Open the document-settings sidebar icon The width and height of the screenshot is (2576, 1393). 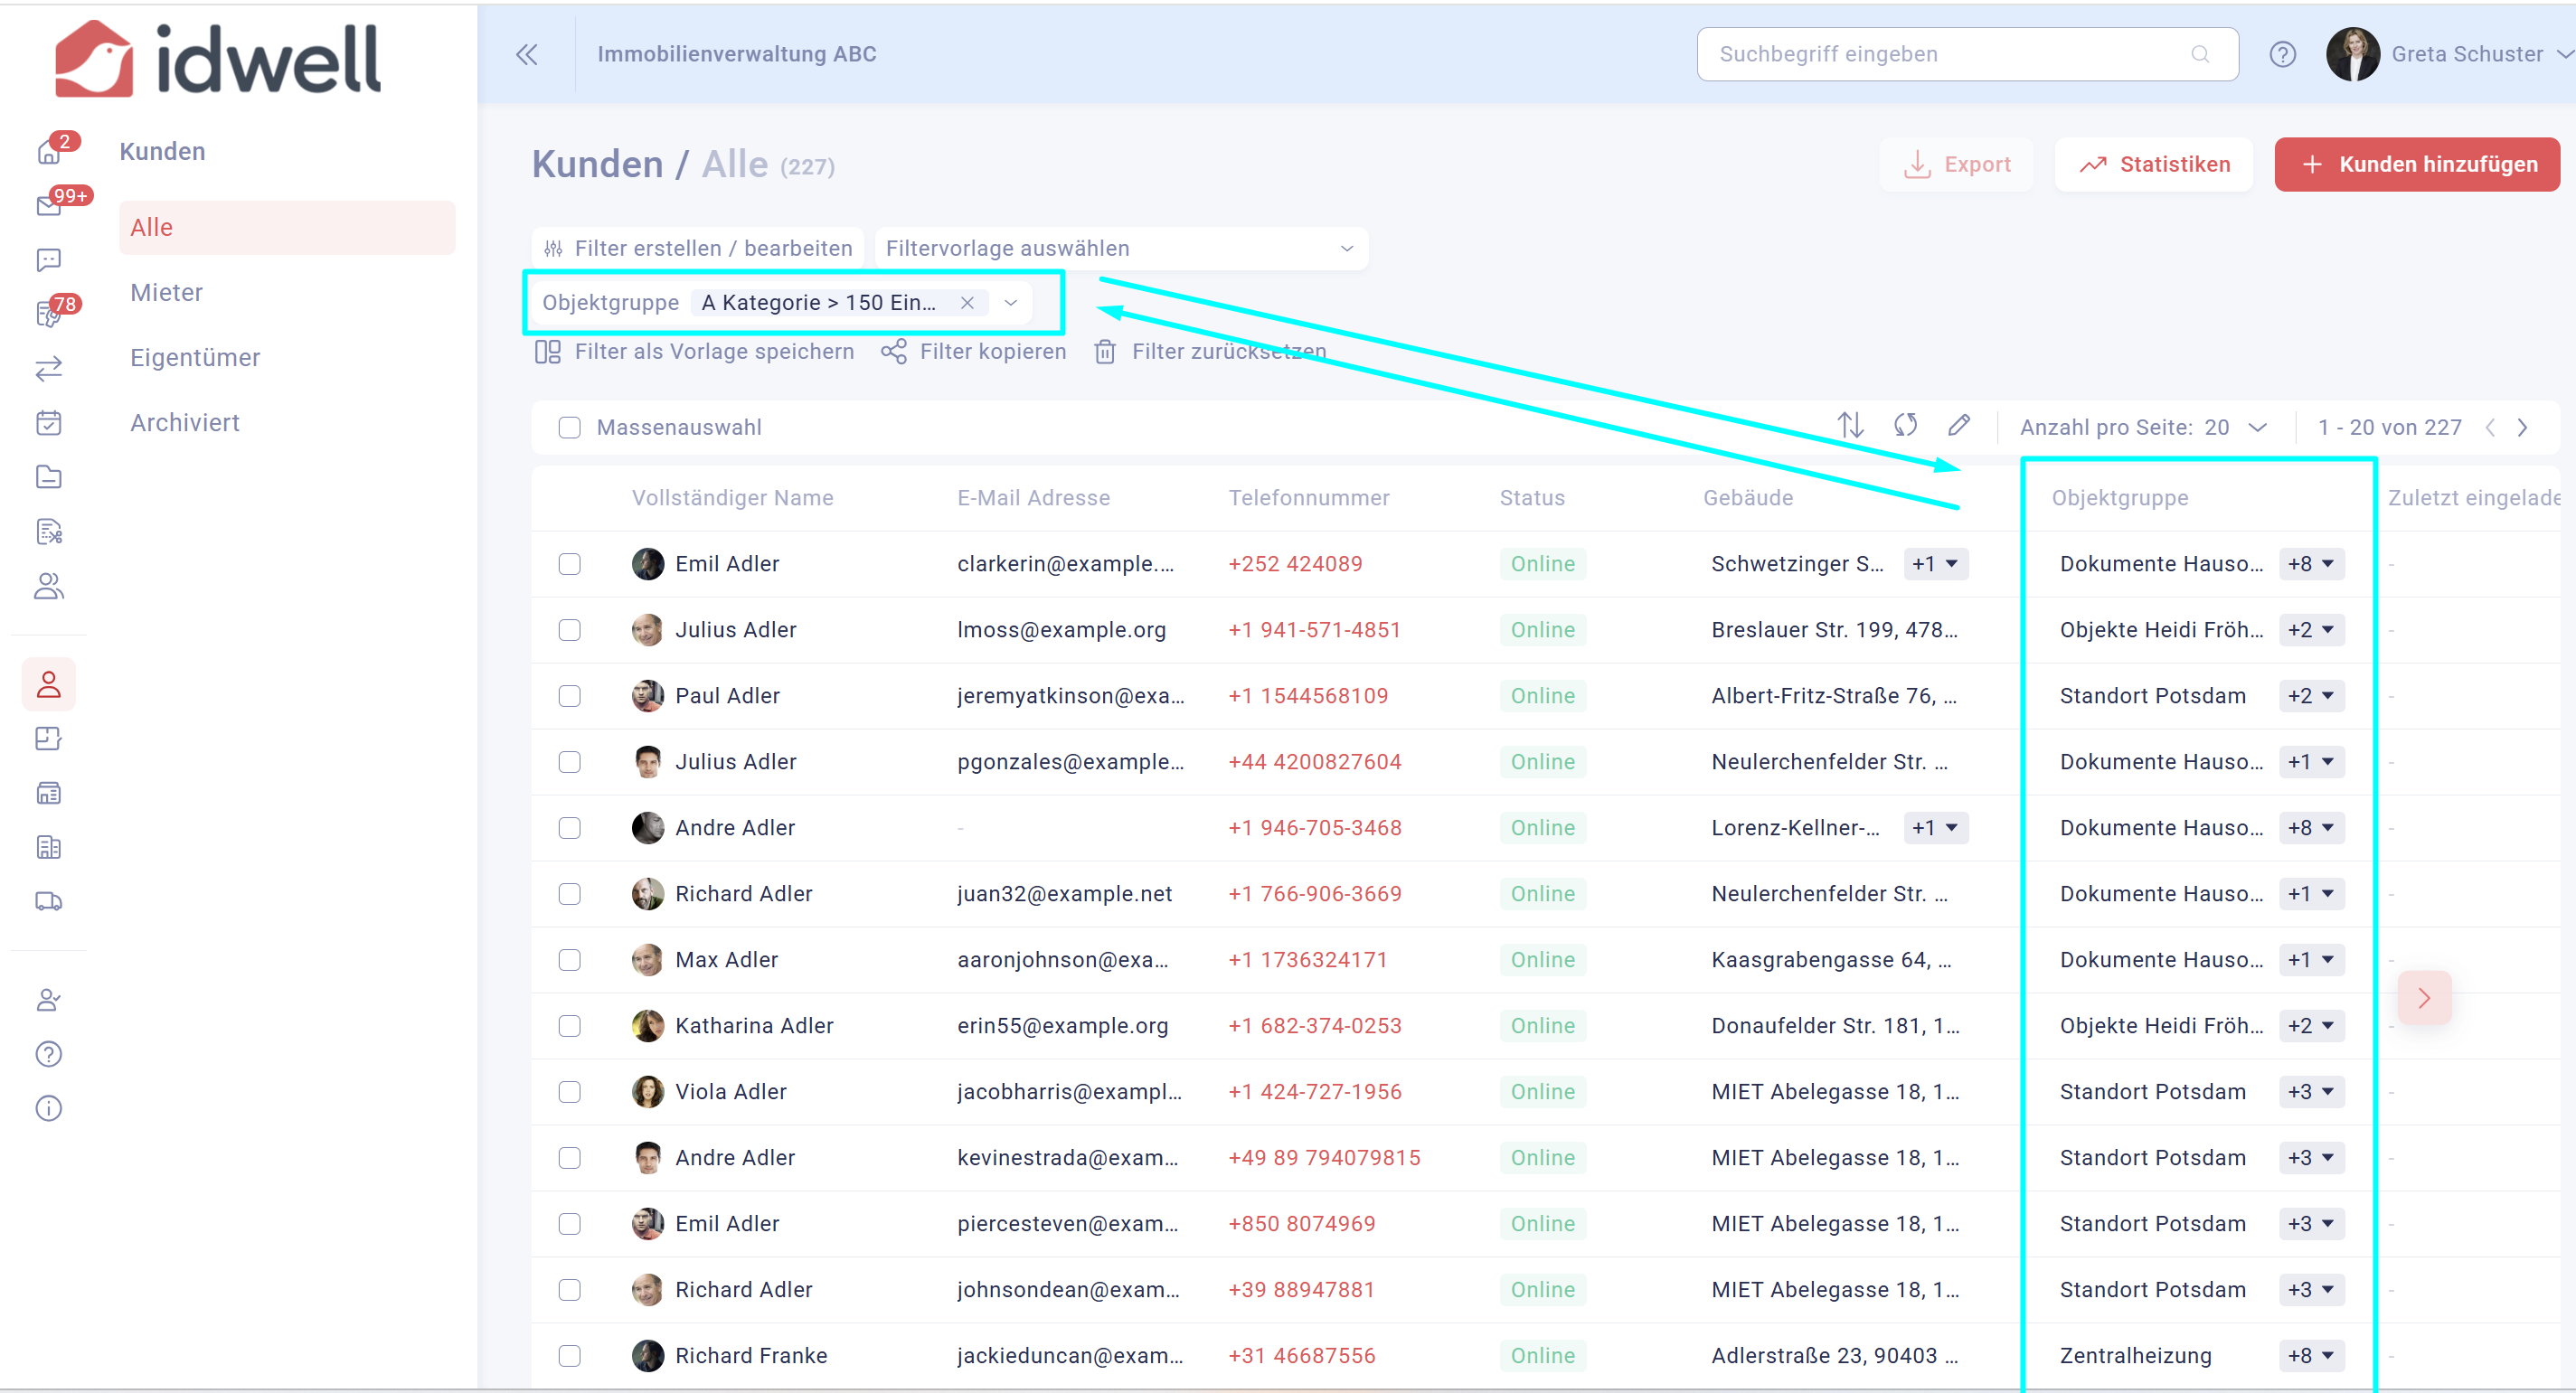(x=49, y=531)
